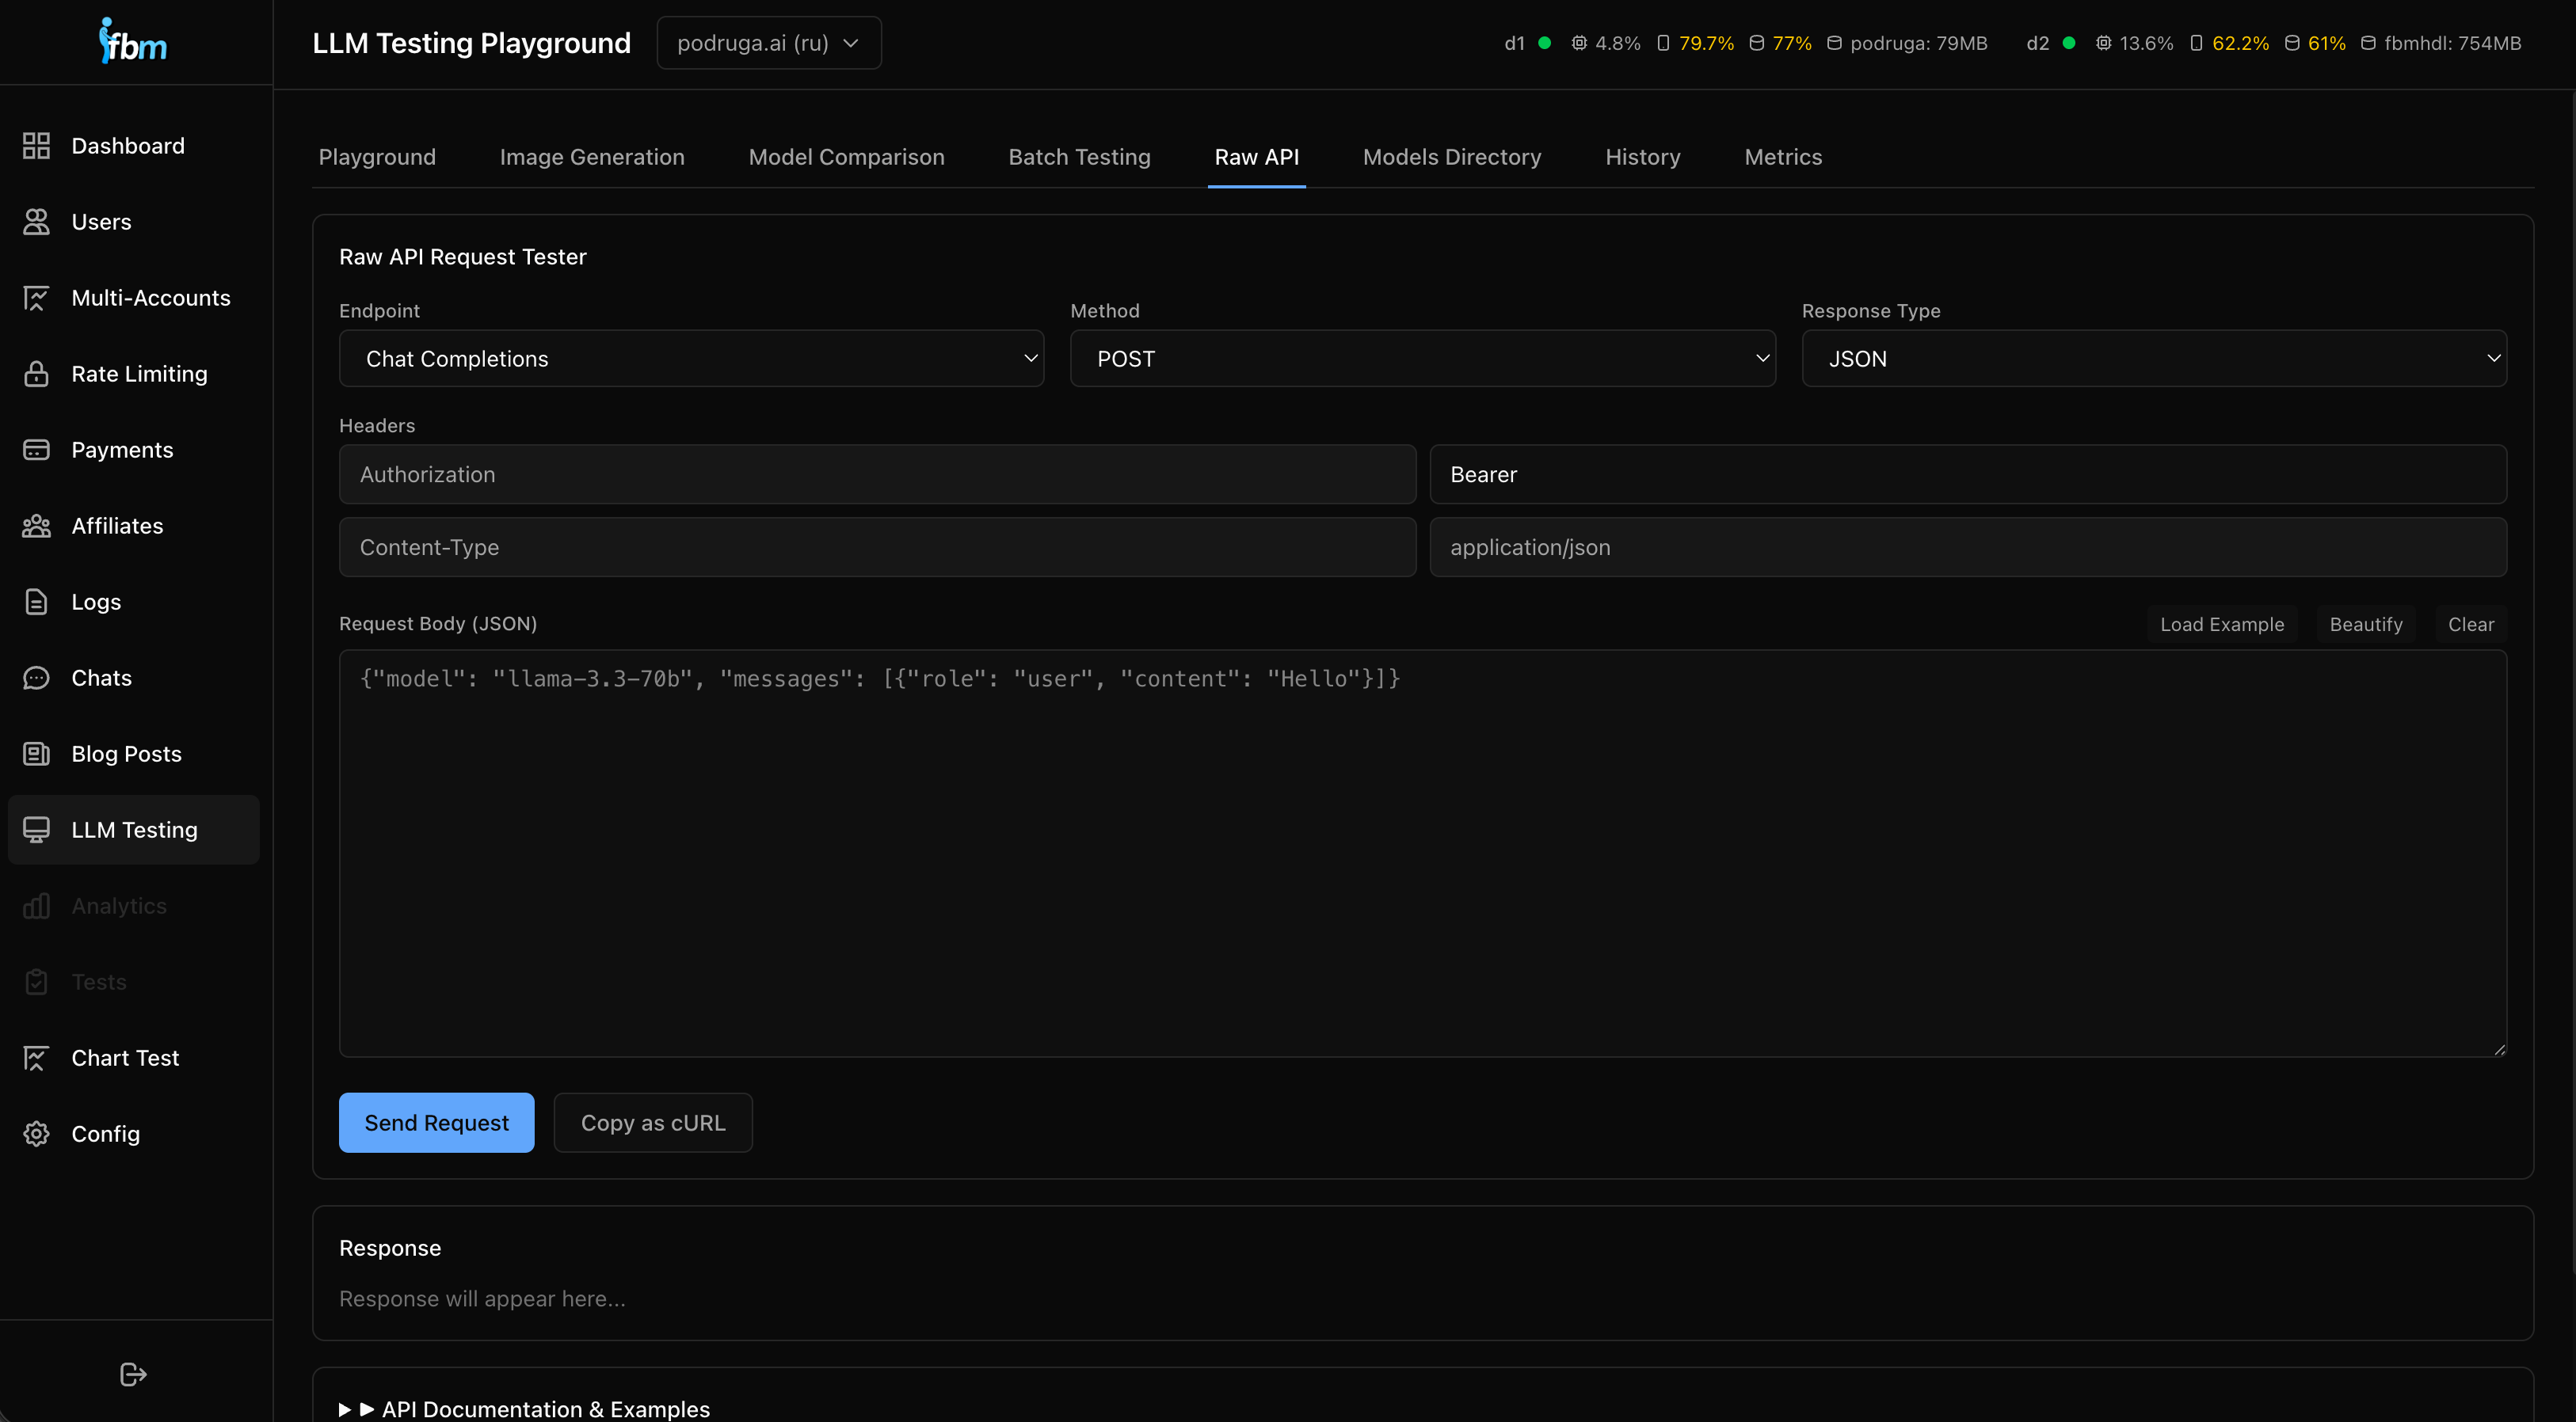
Task: Click the fbm logo
Action: pos(133,42)
